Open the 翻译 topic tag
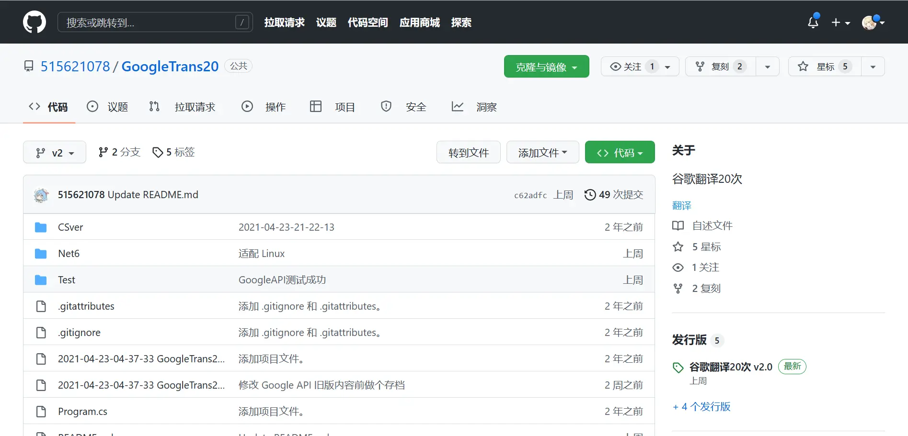This screenshot has width=908, height=436. coord(682,206)
